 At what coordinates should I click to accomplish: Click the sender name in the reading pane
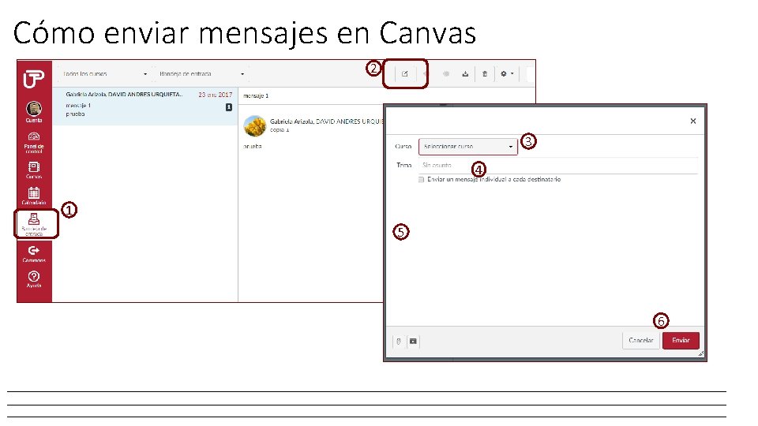click(326, 121)
